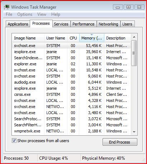The width and height of the screenshot is (147, 164).
Task: Select the audiodg.exe process
Action: [71, 82]
